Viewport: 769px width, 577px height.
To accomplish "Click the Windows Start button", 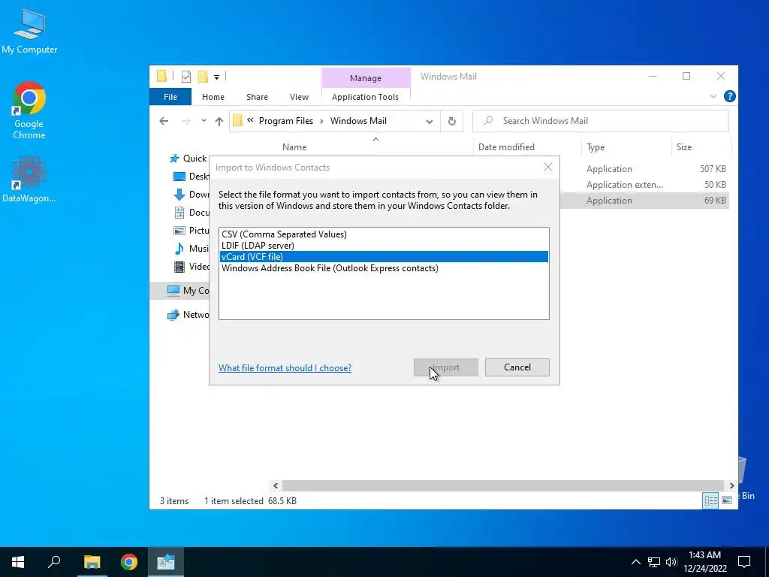I will click(x=18, y=562).
